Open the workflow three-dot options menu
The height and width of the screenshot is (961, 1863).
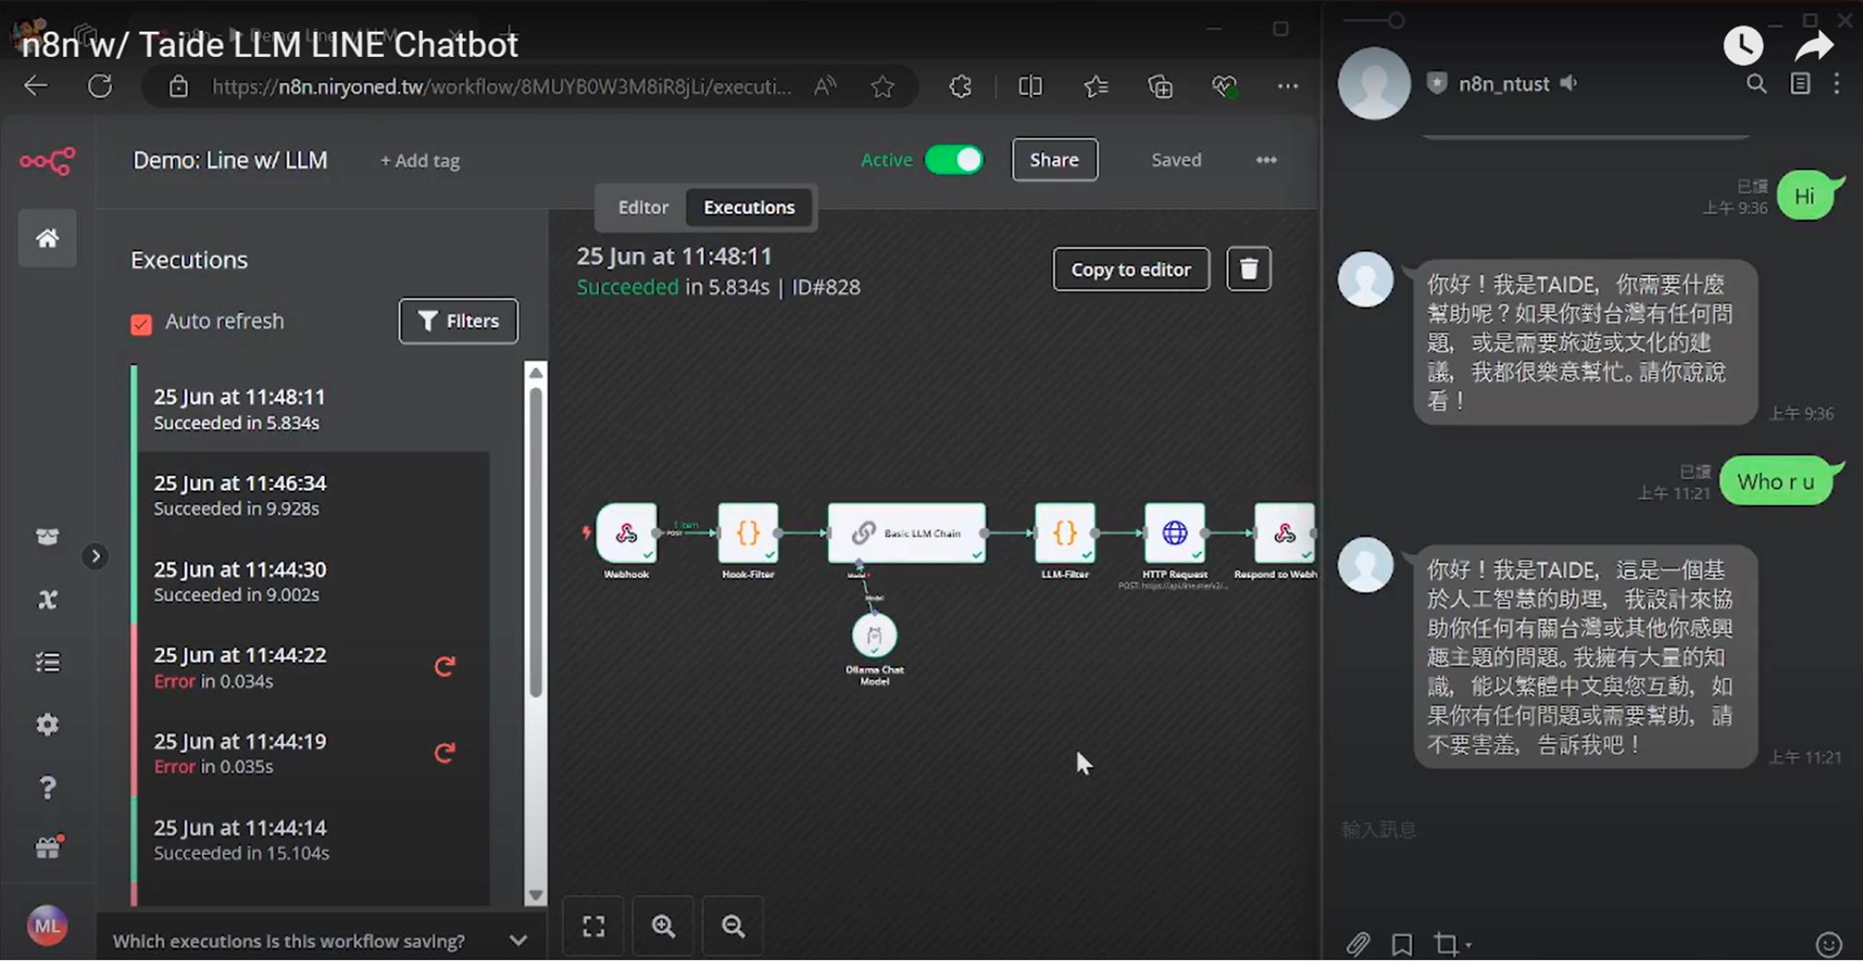pyautogui.click(x=1266, y=160)
